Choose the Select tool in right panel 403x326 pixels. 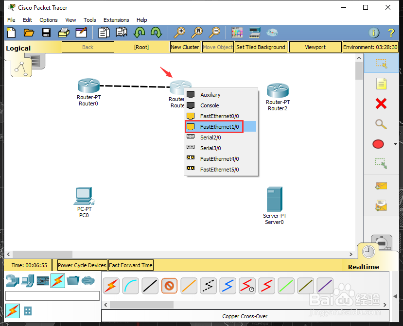(x=381, y=64)
